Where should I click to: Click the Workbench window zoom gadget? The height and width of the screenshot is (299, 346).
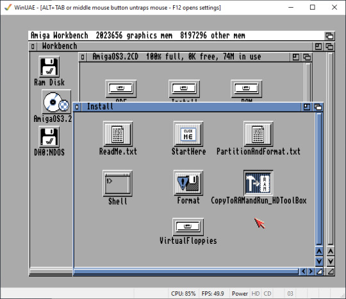(x=318, y=47)
